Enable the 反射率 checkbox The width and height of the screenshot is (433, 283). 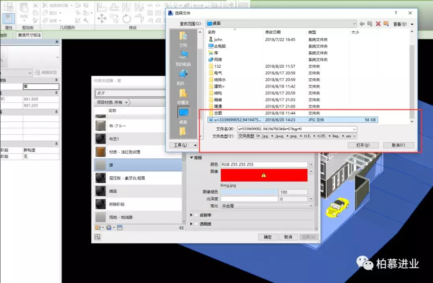click(x=196, y=215)
